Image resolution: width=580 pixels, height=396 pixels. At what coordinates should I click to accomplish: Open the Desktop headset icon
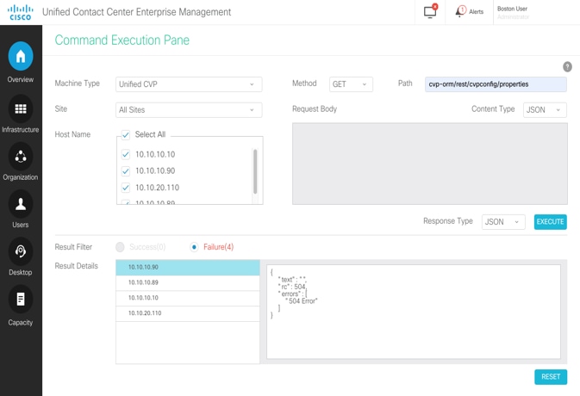(x=21, y=251)
